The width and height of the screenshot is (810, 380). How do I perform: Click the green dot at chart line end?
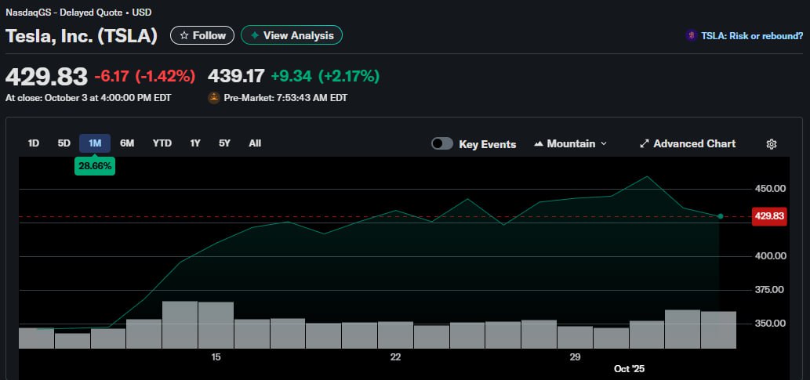pyautogui.click(x=721, y=216)
